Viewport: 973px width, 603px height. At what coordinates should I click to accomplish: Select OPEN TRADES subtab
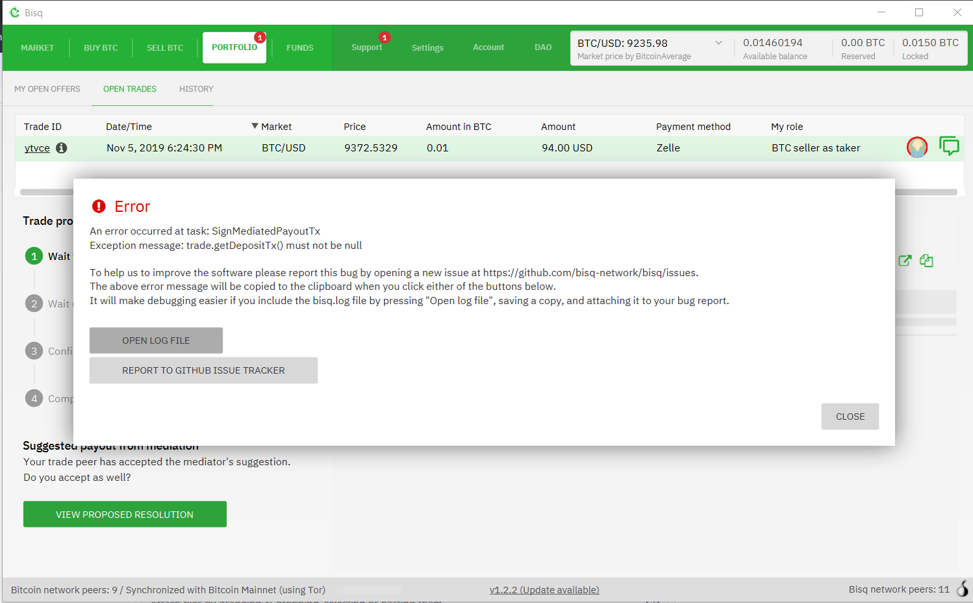tap(130, 89)
